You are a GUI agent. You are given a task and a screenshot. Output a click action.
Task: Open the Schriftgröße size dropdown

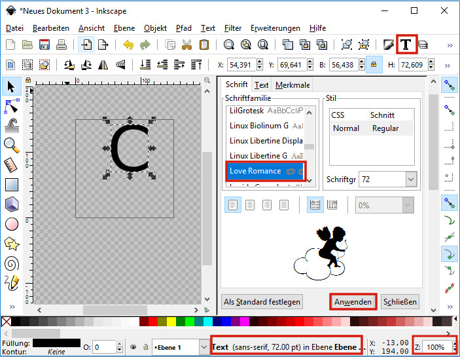(410, 179)
